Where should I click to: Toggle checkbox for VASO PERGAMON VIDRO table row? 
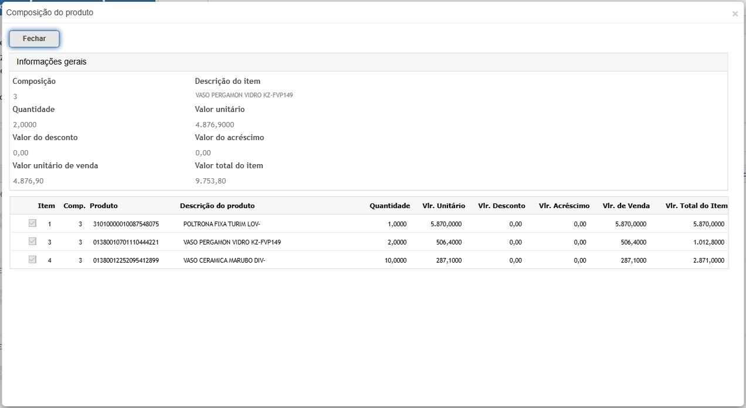click(32, 242)
